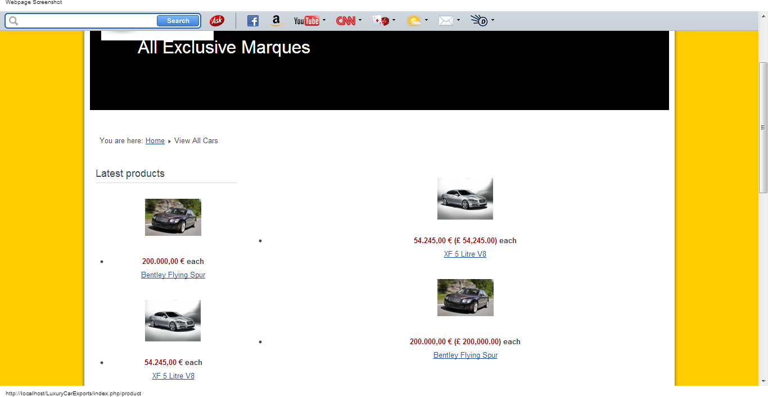
Task: Click the '54.245,00 € each' sidebar price
Action: pos(173,363)
